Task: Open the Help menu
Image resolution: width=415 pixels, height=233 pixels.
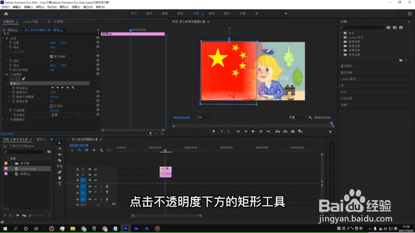Action: coord(100,7)
